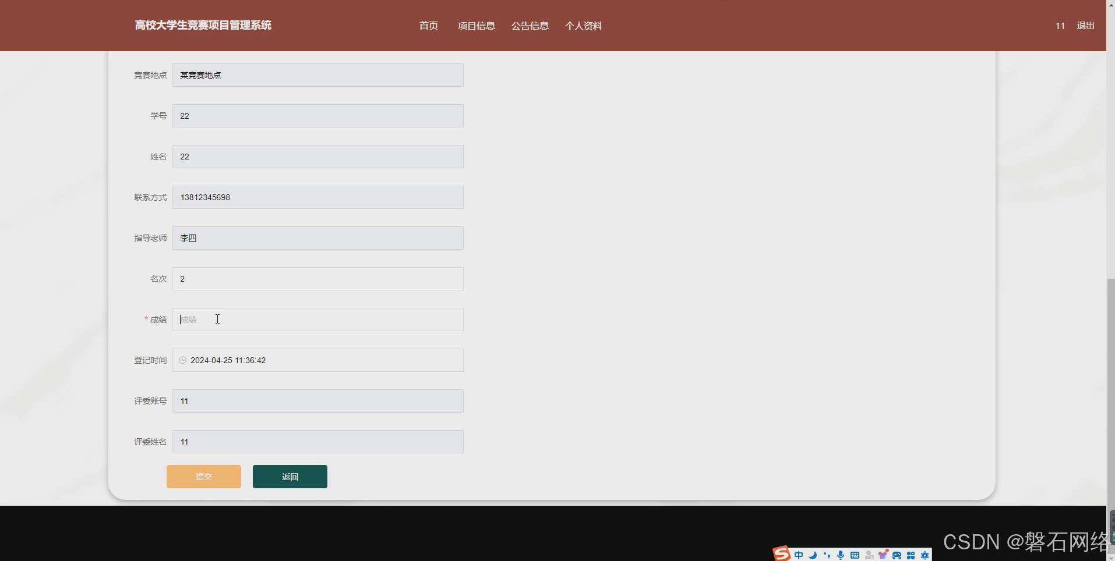The height and width of the screenshot is (561, 1115).
Task: Go to 首页 in the navigation bar
Action: click(x=429, y=26)
